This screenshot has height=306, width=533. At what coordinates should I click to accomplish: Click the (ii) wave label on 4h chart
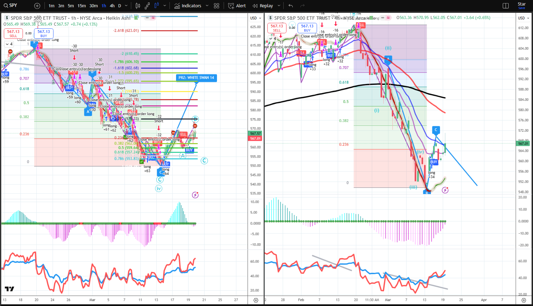388,48
